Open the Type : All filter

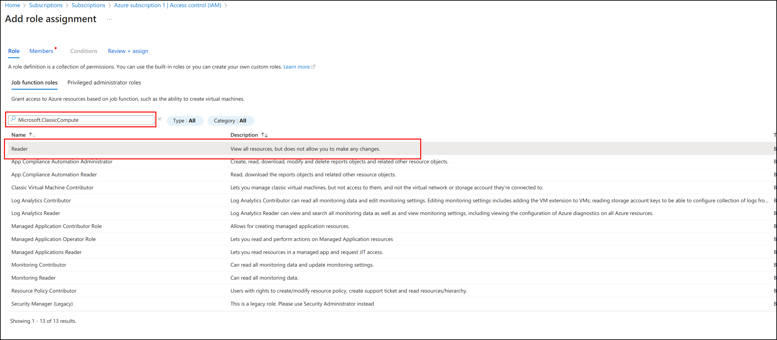(x=184, y=121)
